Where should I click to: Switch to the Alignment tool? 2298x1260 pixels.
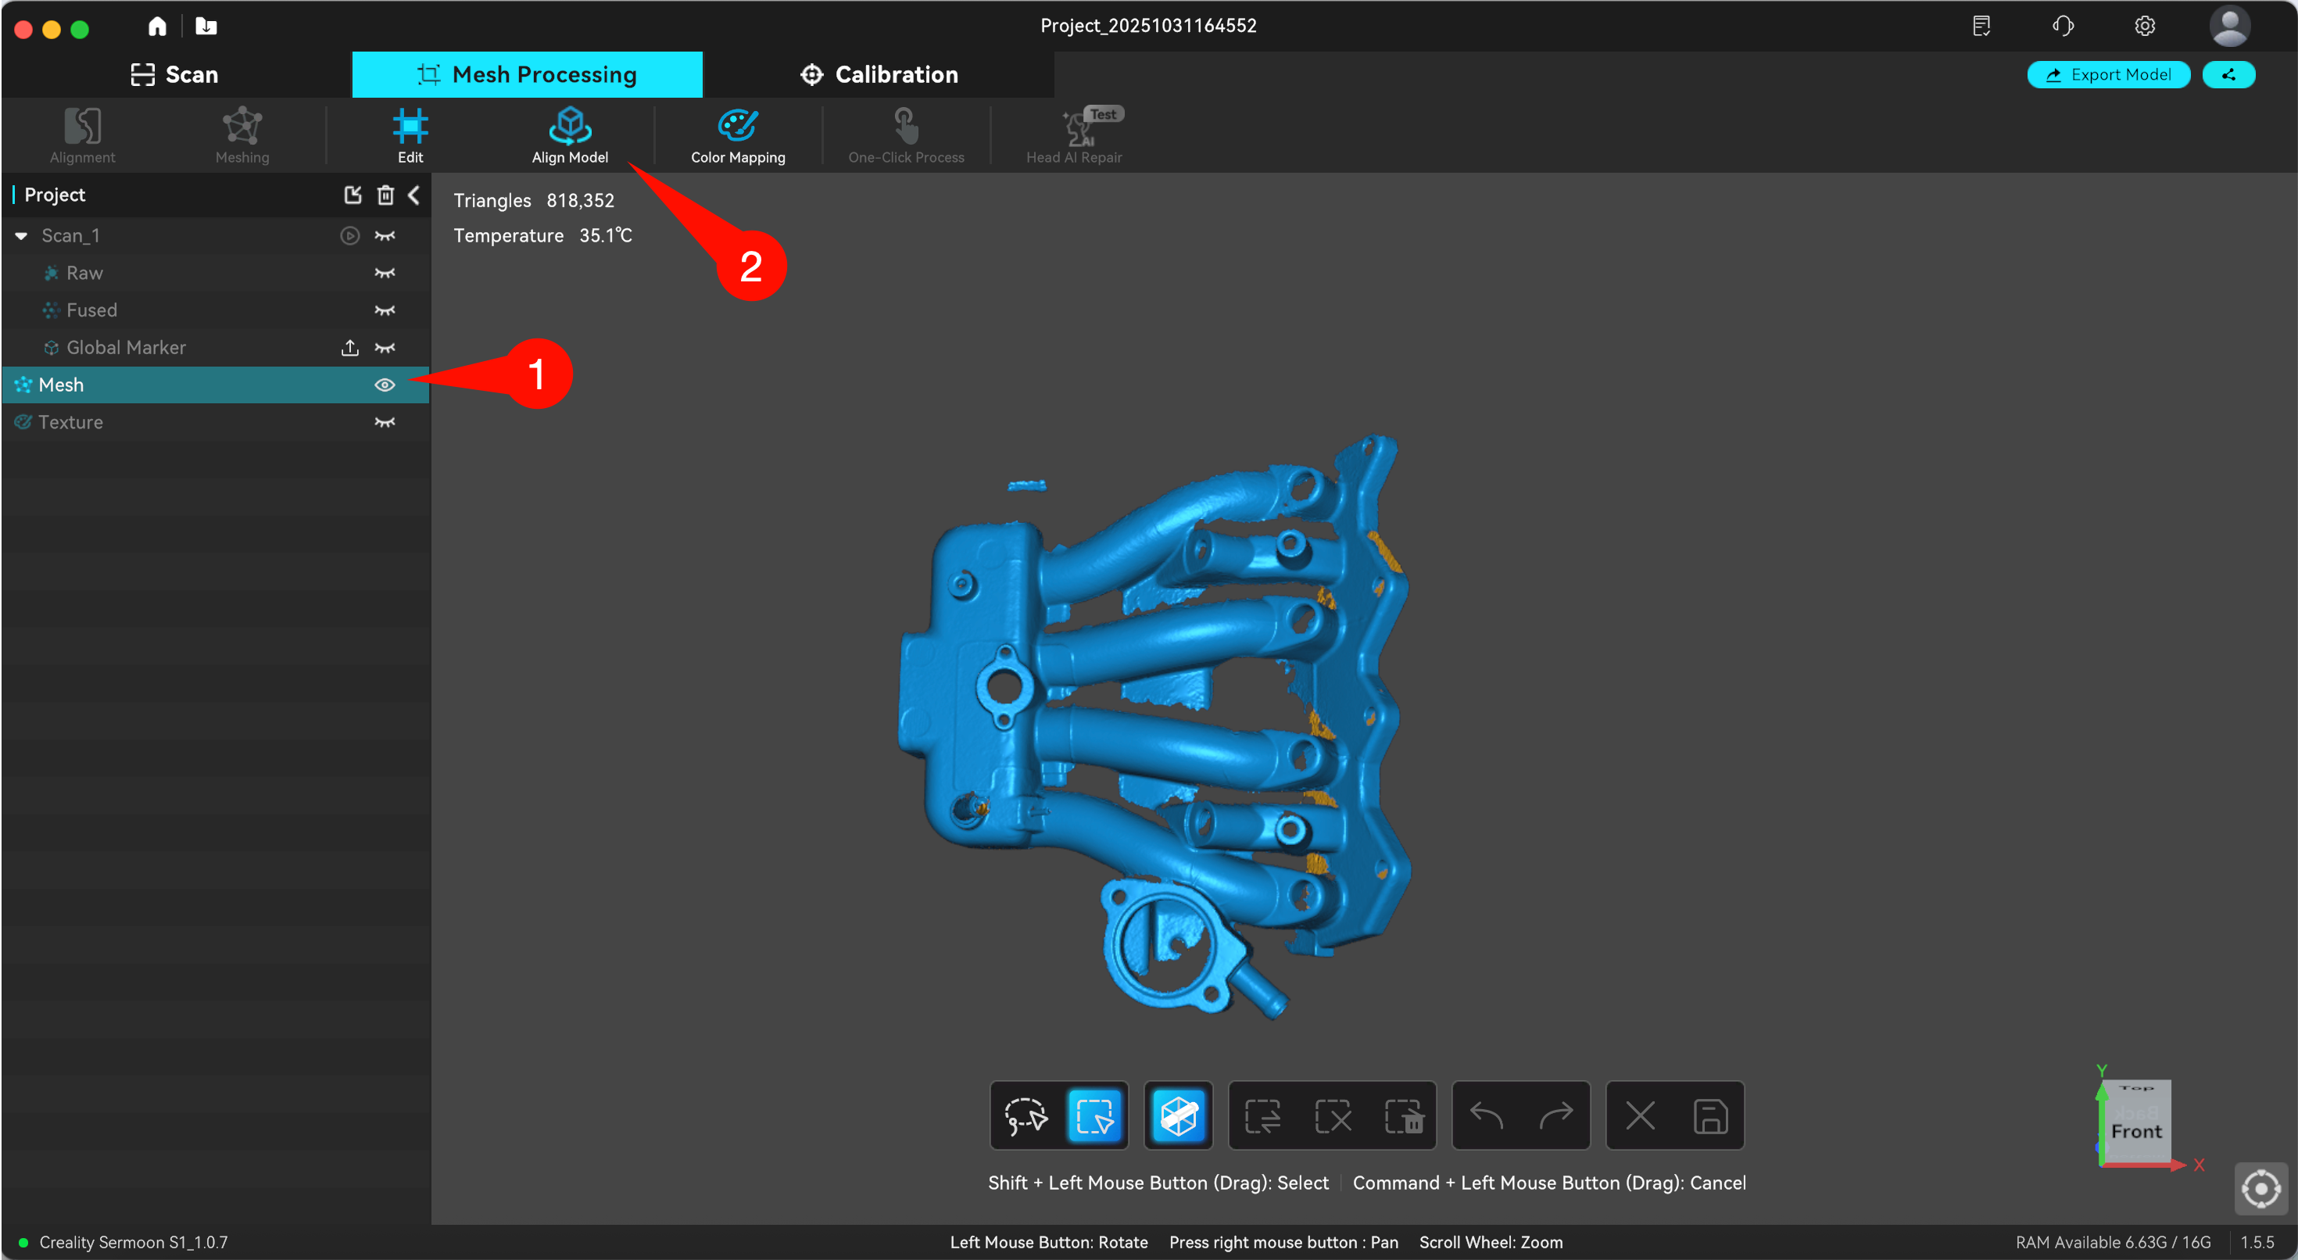tap(82, 134)
